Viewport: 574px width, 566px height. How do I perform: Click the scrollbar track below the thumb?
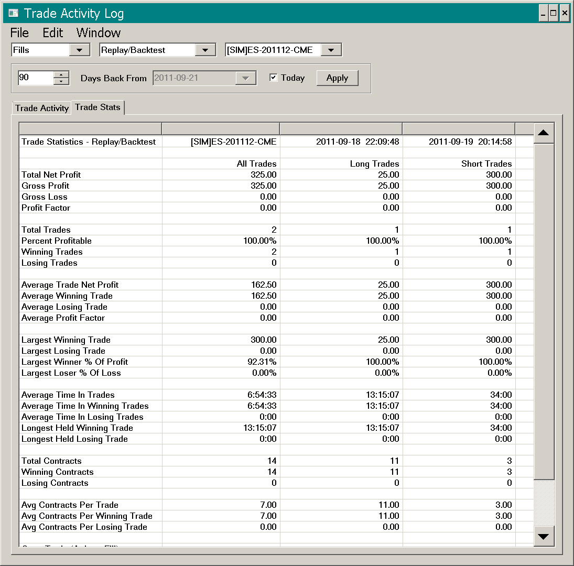544,503
